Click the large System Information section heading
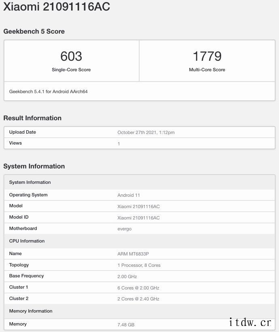This screenshot has width=279, height=332. 34,166
